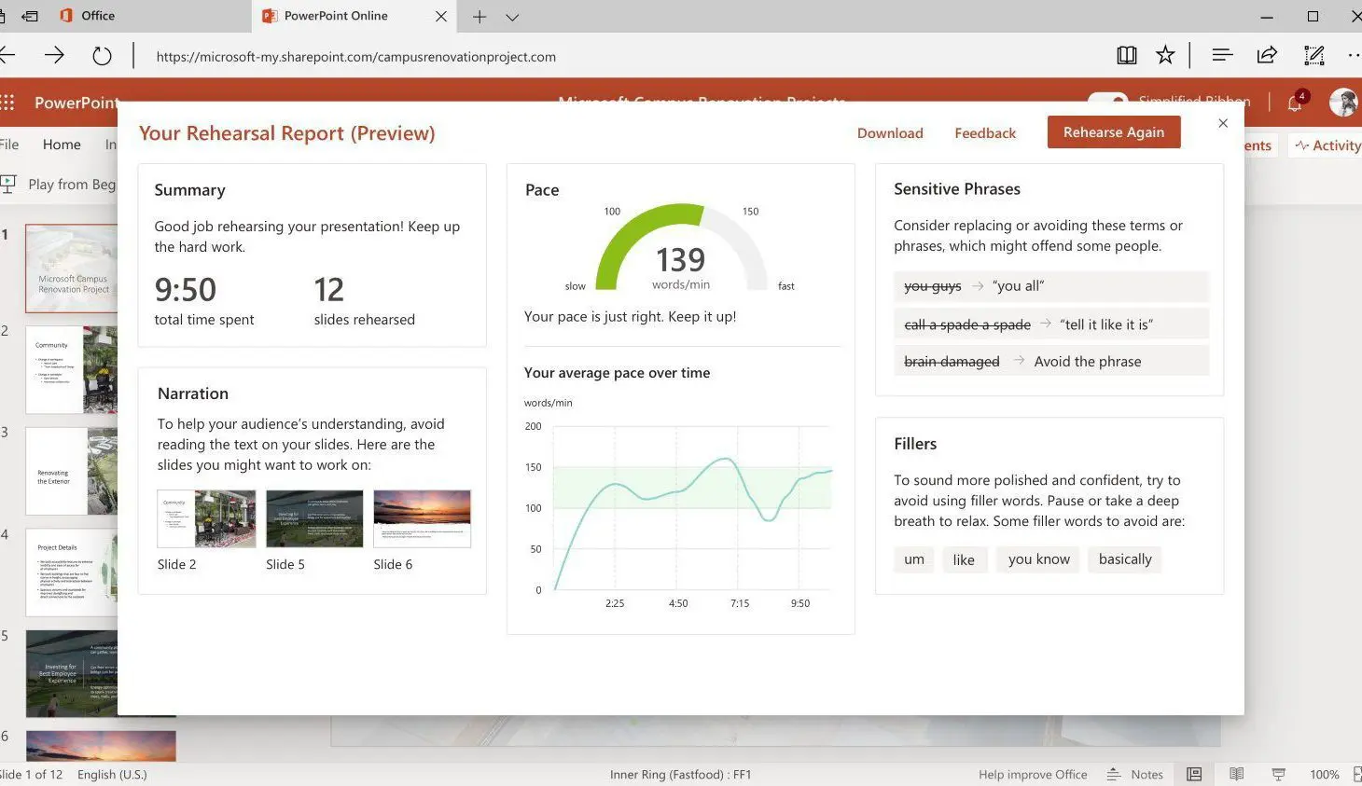Switch to Reading view icon
The image size is (1362, 786).
pyautogui.click(x=1237, y=774)
